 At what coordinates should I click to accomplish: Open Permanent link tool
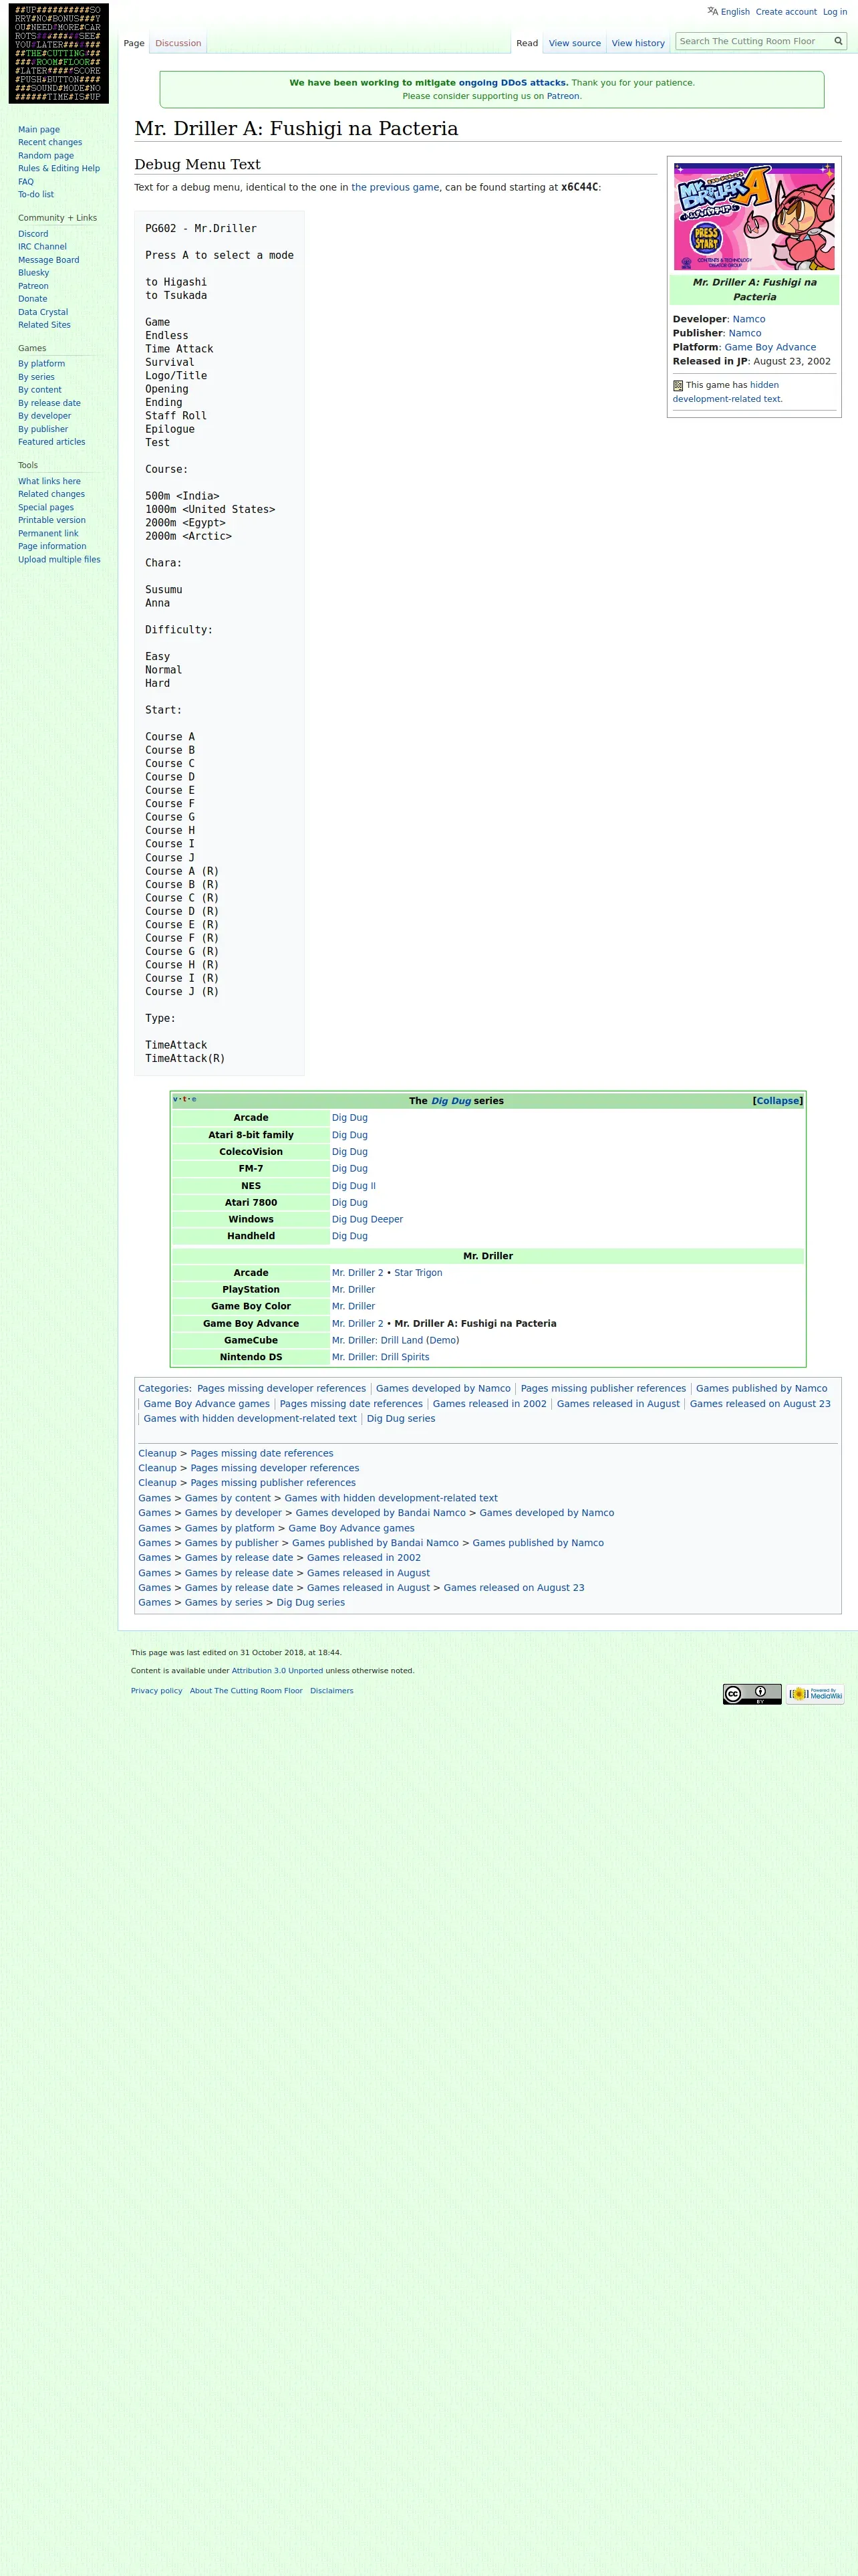(48, 534)
